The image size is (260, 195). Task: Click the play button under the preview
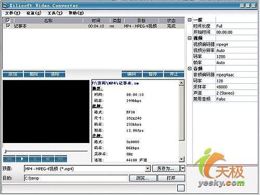[x=22, y=159]
